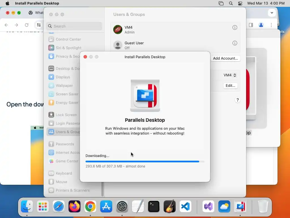The height and width of the screenshot is (218, 290).
Task: Select Privacy & Security in Settings sidebar
Action: click(63, 56)
